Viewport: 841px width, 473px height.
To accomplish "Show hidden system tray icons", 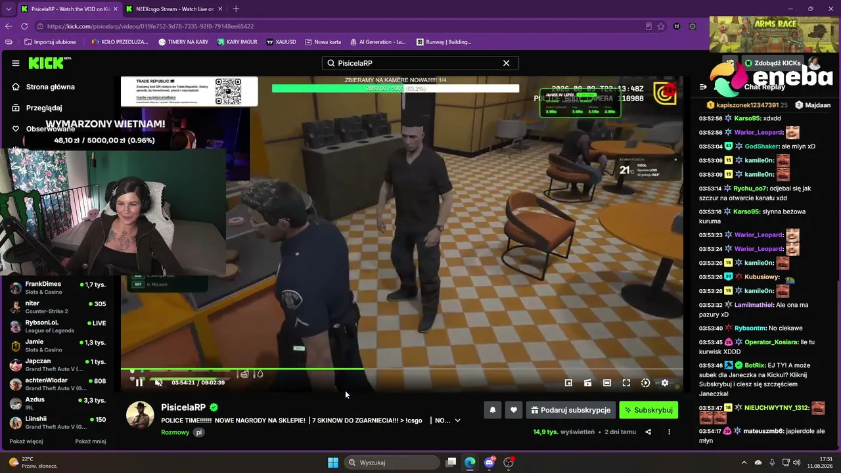I will pos(744,462).
